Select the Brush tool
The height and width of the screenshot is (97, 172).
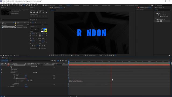point(27,5)
